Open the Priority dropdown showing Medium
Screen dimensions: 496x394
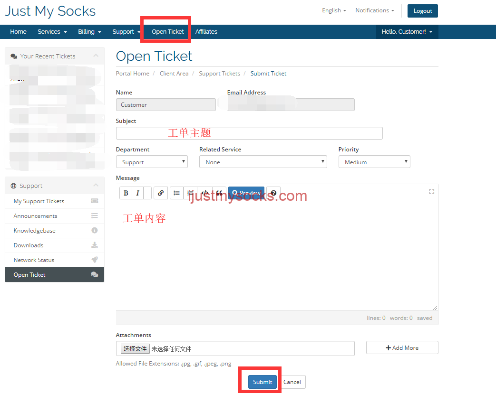[374, 162]
